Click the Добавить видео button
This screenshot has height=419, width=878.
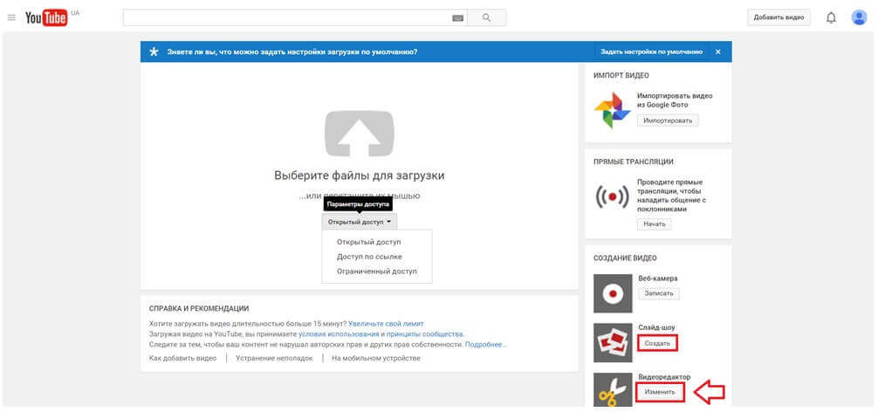point(778,17)
